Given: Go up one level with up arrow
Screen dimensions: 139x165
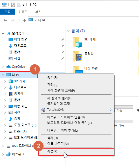Looking at the screenshot, I should tap(24, 20).
